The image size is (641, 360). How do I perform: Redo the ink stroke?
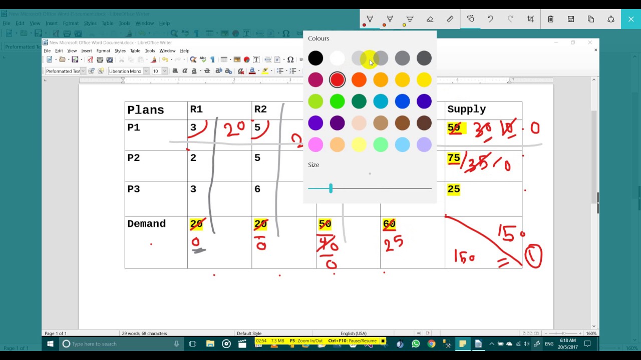(510, 19)
